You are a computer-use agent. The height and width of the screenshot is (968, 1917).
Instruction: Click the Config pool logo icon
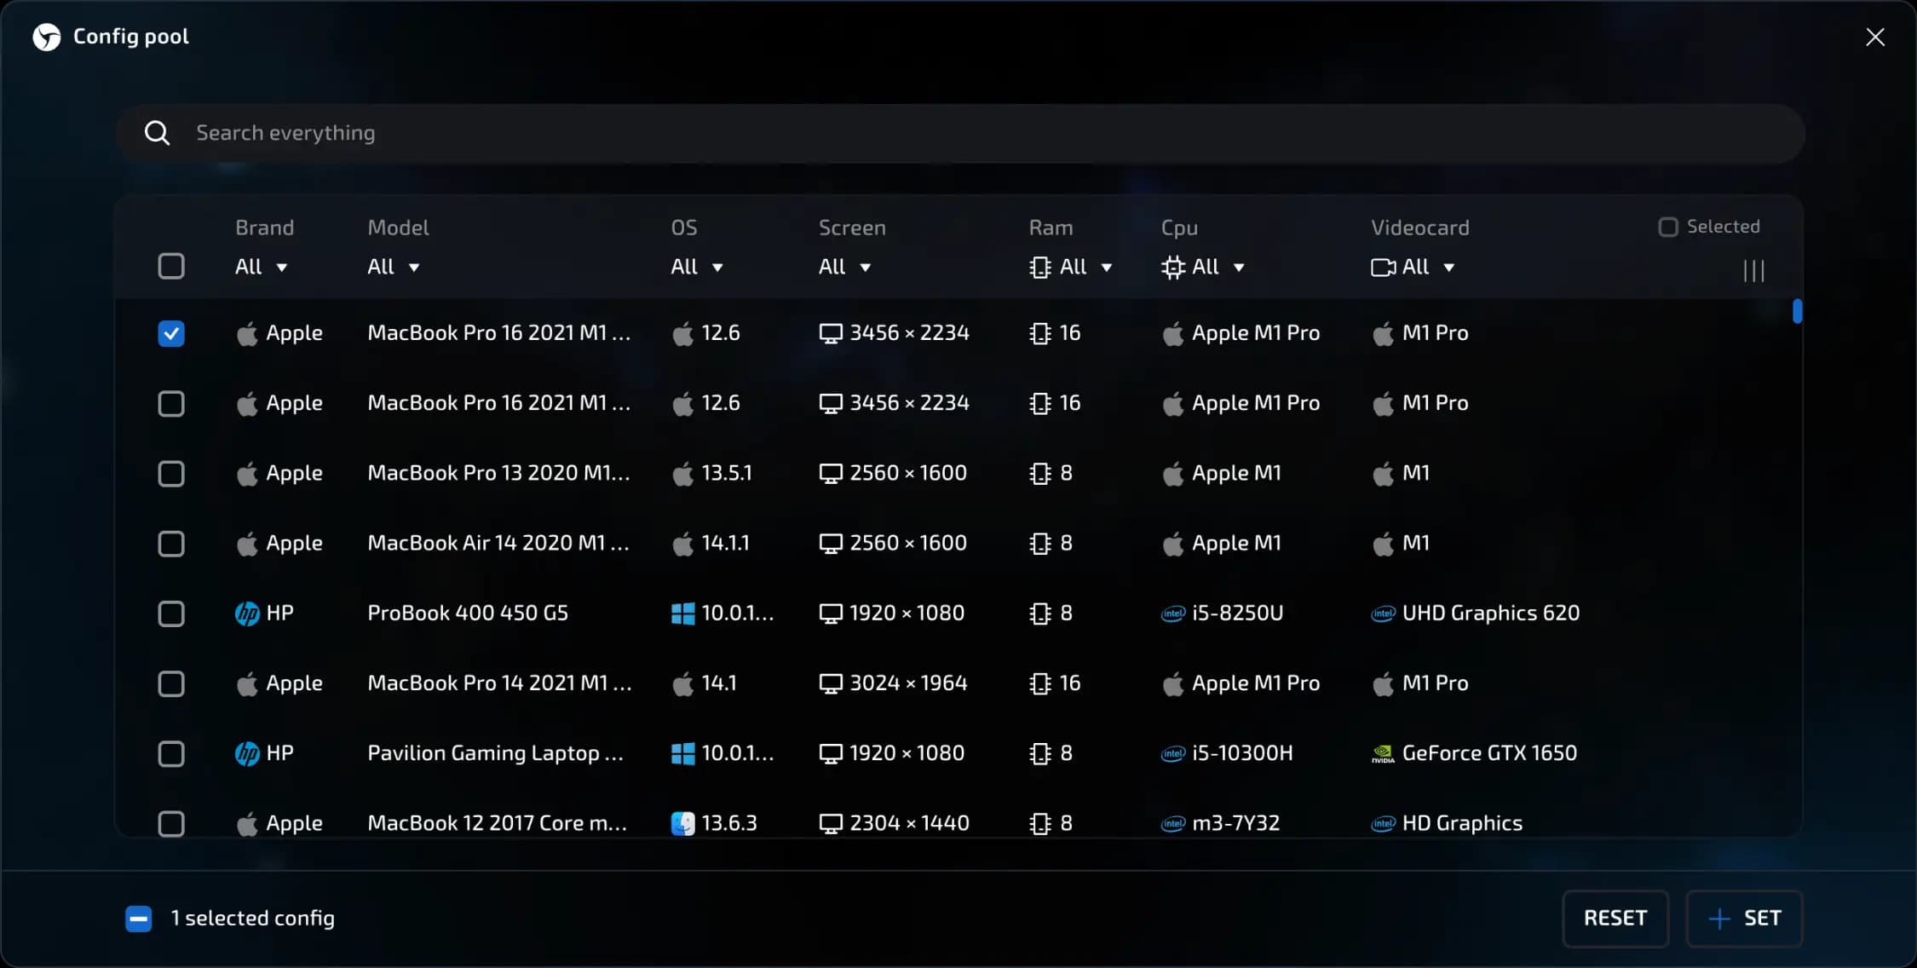(x=47, y=37)
